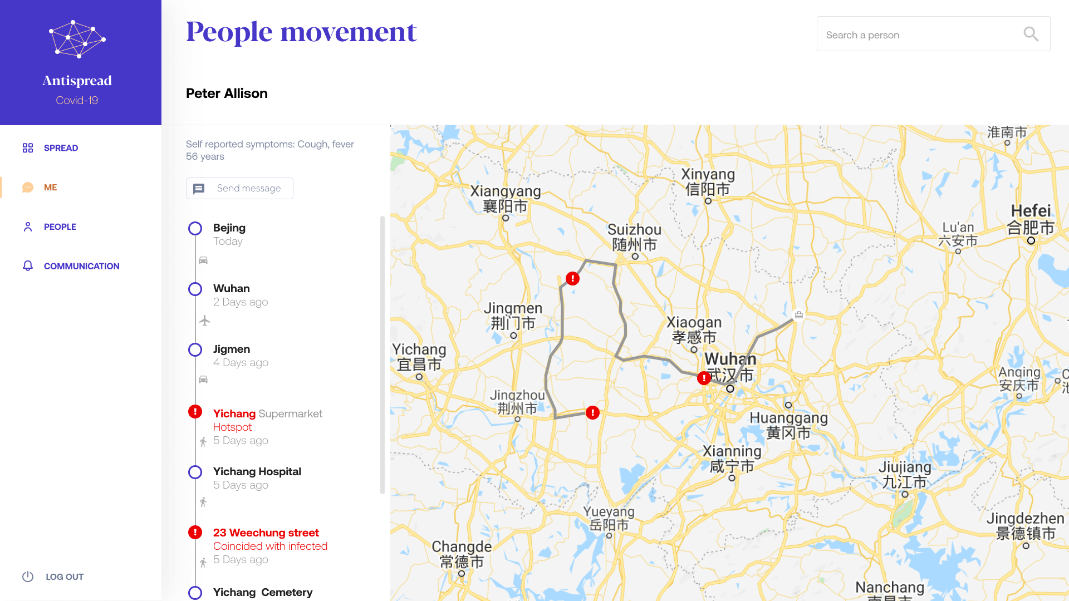Open the Wuhan timeline entry
The height and width of the screenshot is (601, 1069).
241,295
